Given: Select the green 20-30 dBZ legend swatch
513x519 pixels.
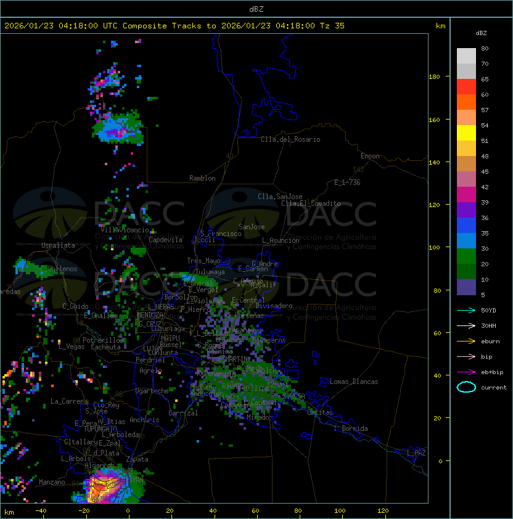Looking at the screenshot, I should (466, 256).
